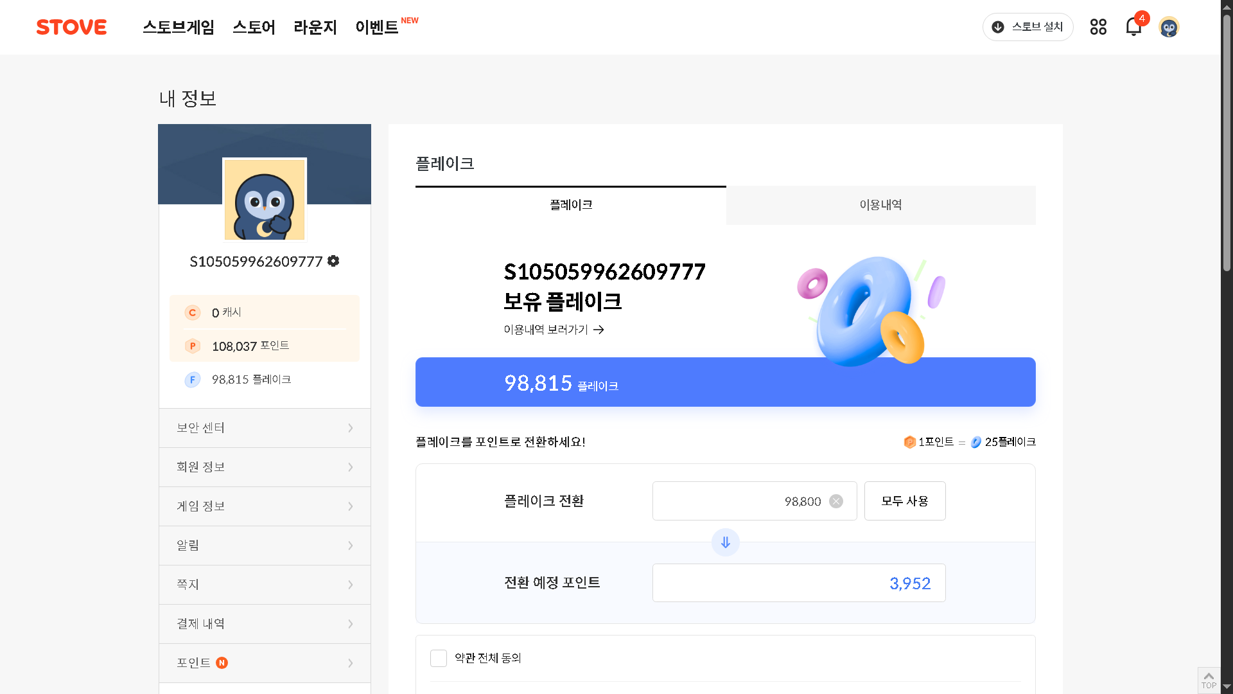The height and width of the screenshot is (694, 1233).
Task: Click the page vertical scrollbar
Action: coord(1227,141)
